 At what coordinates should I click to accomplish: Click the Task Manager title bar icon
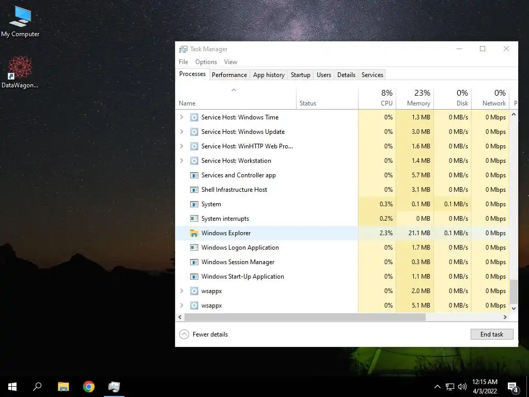[183, 49]
